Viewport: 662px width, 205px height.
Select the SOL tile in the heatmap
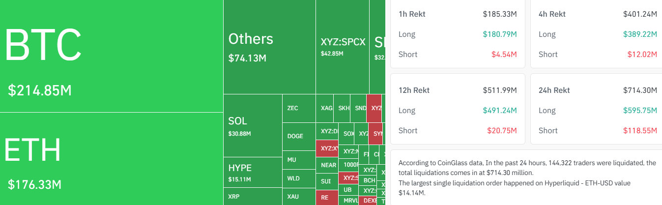pyautogui.click(x=253, y=125)
